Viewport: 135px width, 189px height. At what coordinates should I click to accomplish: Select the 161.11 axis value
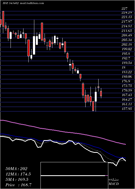127,104
